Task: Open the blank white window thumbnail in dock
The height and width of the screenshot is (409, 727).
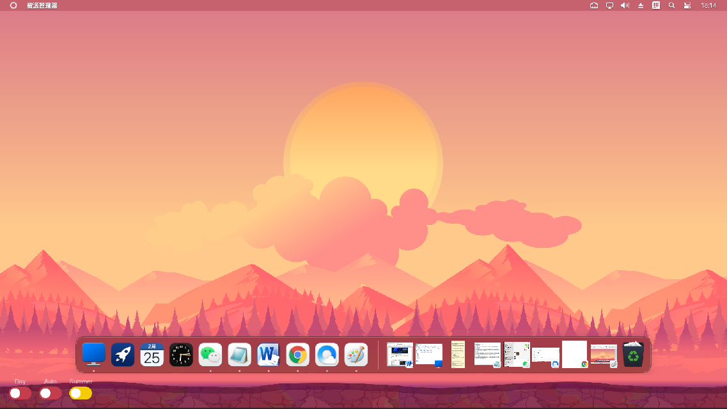Action: 574,354
